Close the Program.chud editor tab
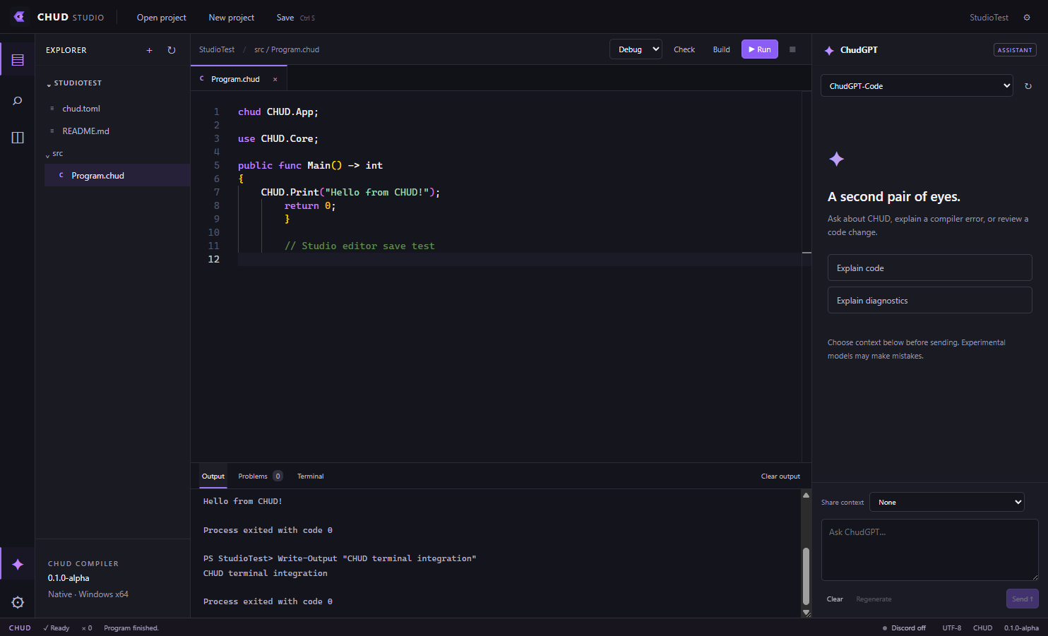1048x636 pixels. coord(275,79)
